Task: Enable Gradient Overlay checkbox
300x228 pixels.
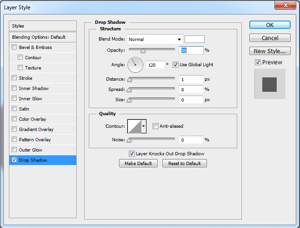Action: (14, 129)
